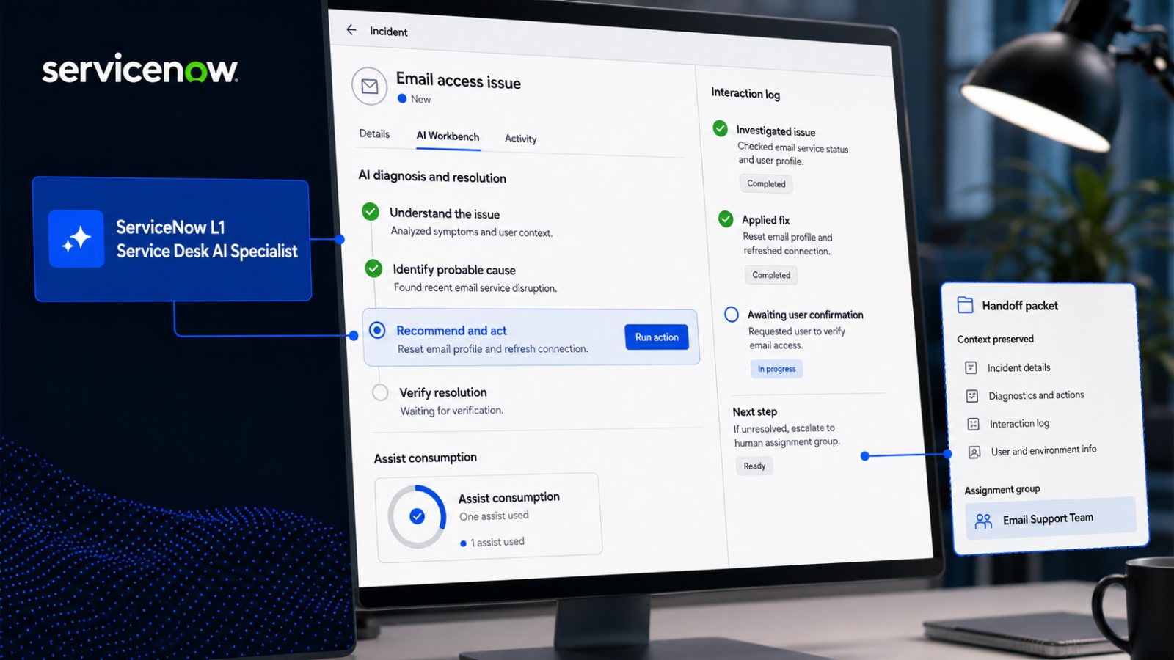Viewport: 1174px width, 660px height.
Task: Click the Completed badge under Investigated issue
Action: (x=766, y=183)
